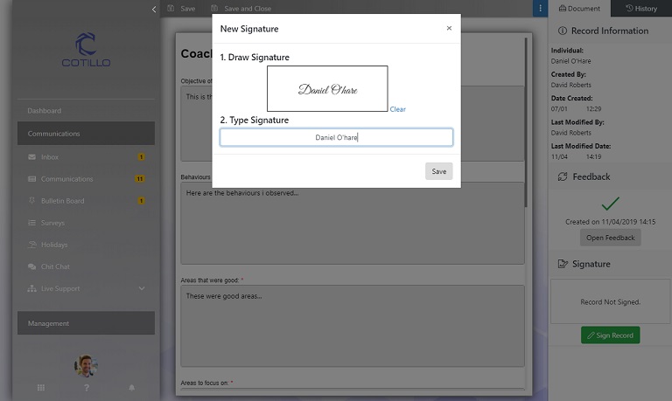This screenshot has width=672, height=401.
Task: Clear the drawn signature
Action: click(397, 109)
